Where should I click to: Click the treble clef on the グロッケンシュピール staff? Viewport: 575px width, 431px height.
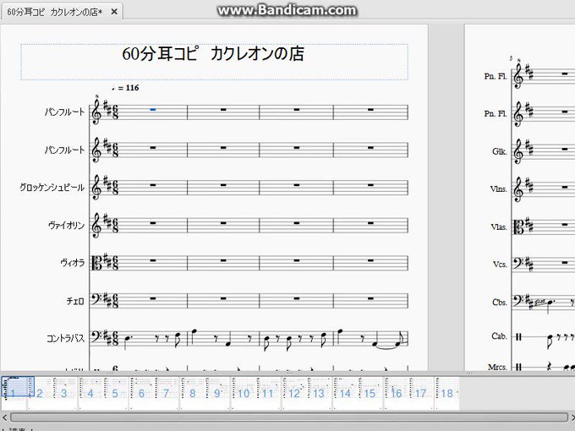(96, 188)
